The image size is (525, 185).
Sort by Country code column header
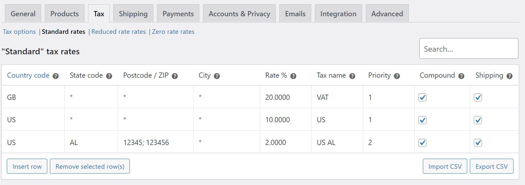pyautogui.click(x=28, y=75)
